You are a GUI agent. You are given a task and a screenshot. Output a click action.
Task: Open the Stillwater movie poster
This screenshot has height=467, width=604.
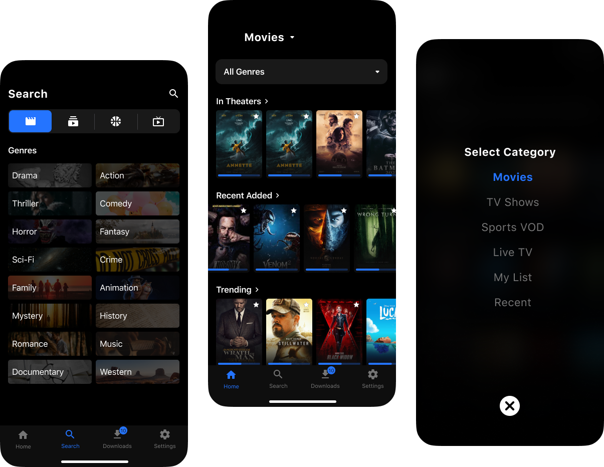point(289,332)
